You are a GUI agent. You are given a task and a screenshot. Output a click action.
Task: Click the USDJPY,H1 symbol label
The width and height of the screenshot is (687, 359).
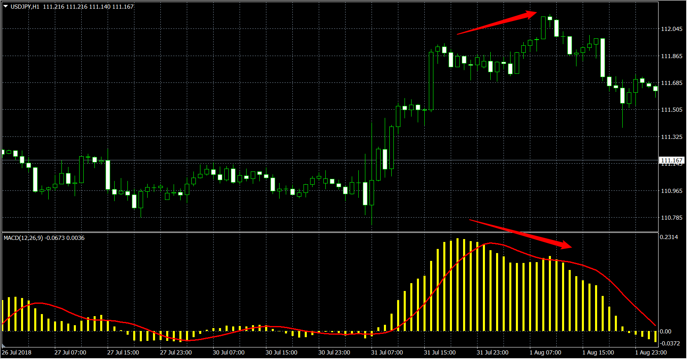[x=25, y=7]
